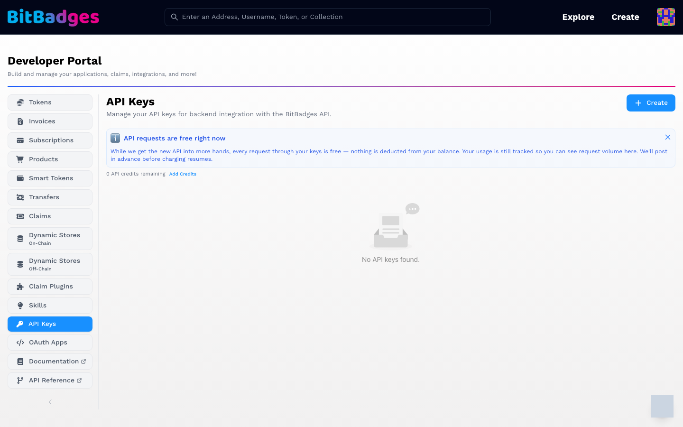Screen dimensions: 683x427
Task: Click the Transfers arrows icon
Action: click(20, 197)
